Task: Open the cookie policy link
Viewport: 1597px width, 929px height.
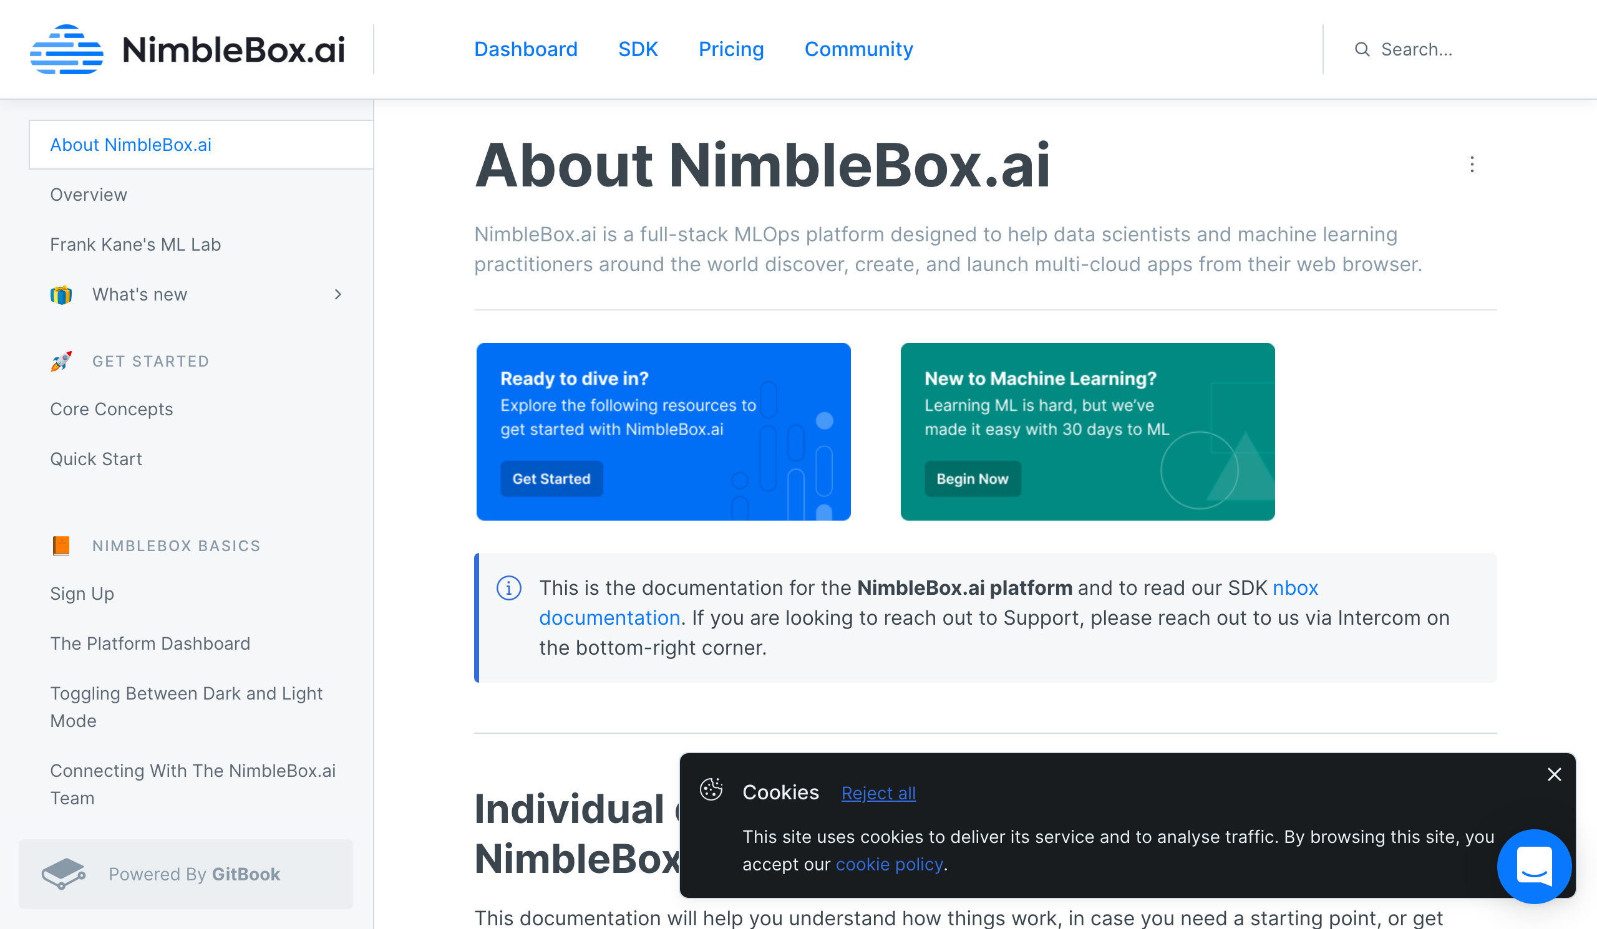Action: point(889,864)
